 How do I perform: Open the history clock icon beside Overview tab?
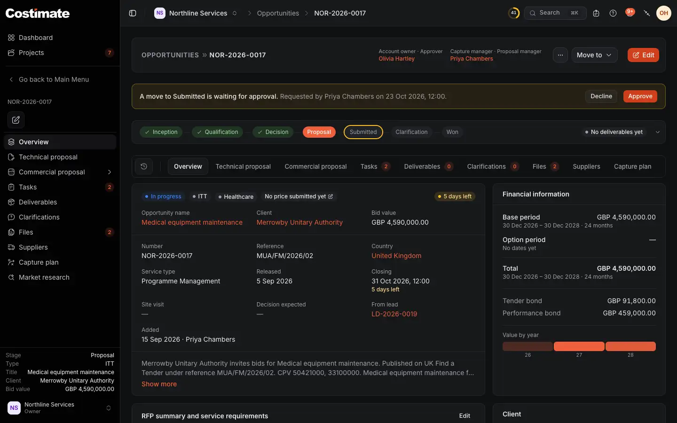tap(144, 166)
